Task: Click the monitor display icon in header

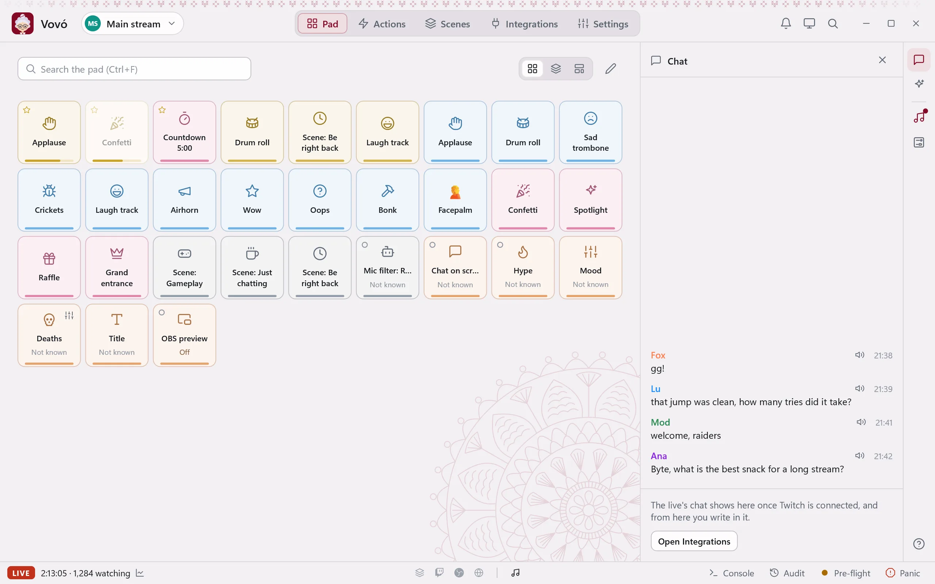Action: click(x=809, y=24)
